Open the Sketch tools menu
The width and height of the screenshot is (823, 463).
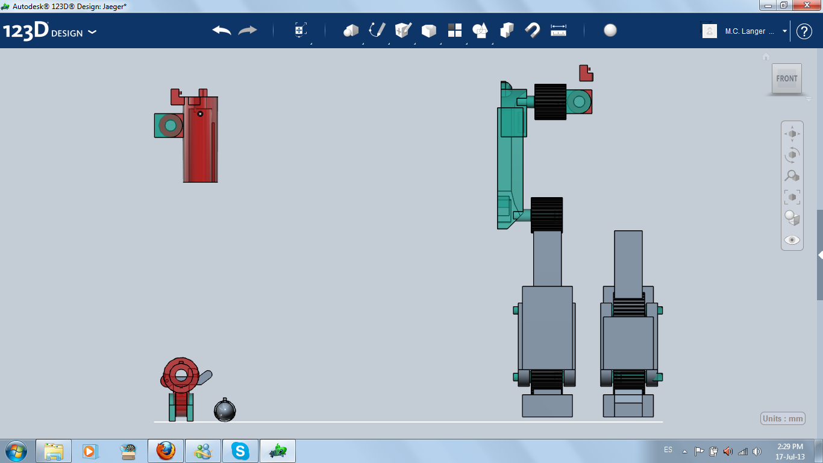tap(377, 30)
